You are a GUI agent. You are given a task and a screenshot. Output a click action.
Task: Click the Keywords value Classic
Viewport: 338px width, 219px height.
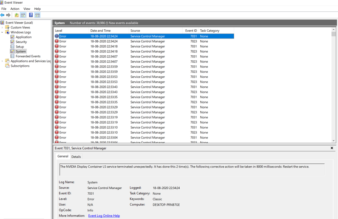click(x=157, y=199)
